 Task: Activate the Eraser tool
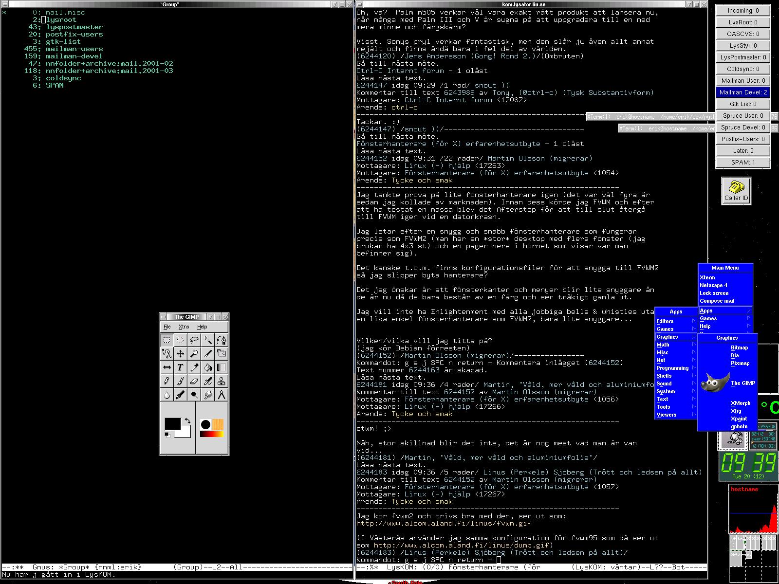pyautogui.click(x=194, y=381)
